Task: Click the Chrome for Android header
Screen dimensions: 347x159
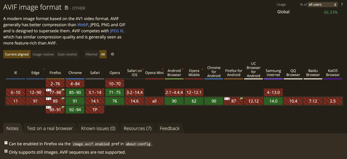Action: coord(214,72)
